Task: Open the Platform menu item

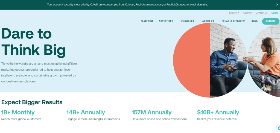Action: tap(147, 21)
